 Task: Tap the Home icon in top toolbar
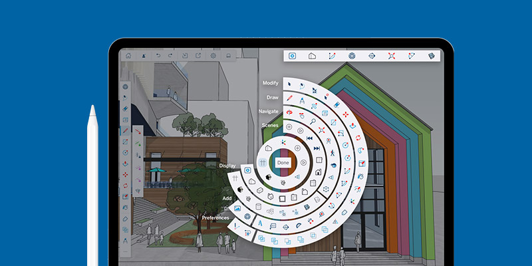tap(128, 56)
